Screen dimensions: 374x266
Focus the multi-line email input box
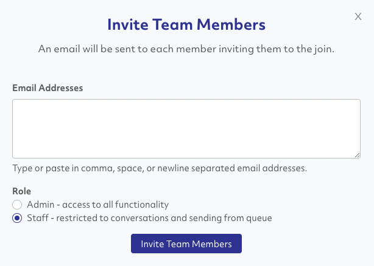186,129
